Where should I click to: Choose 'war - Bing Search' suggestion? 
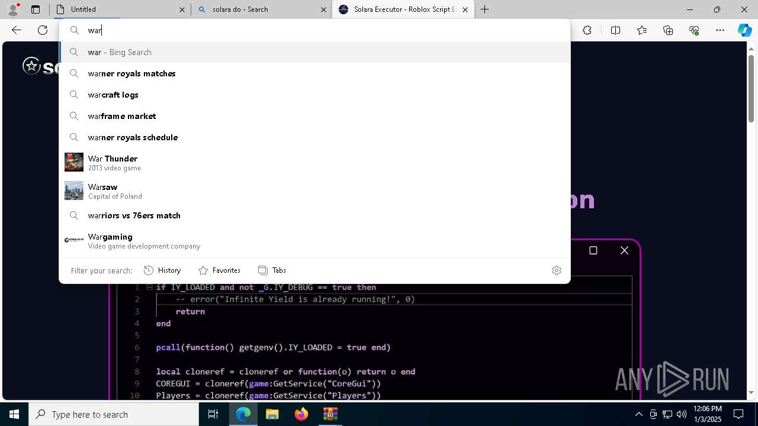tap(314, 52)
